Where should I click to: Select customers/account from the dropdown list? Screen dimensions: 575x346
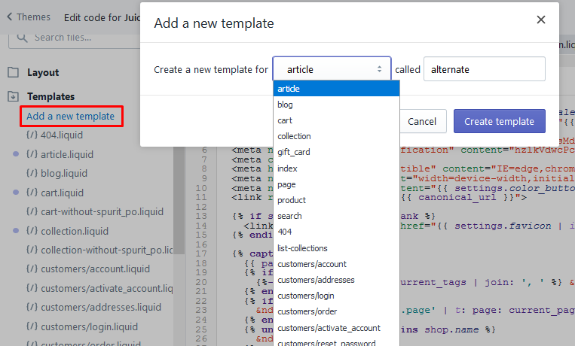tap(336, 264)
